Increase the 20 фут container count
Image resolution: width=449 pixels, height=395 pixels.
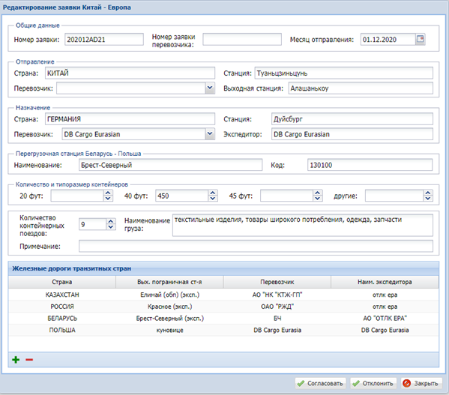pos(108,193)
